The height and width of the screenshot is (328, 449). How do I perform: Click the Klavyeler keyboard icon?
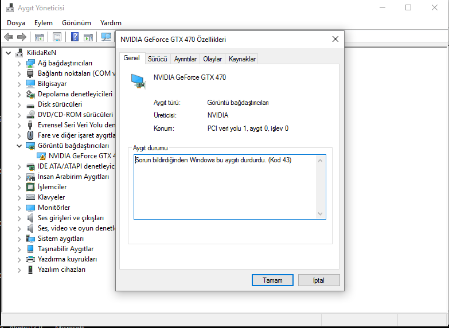coord(30,197)
